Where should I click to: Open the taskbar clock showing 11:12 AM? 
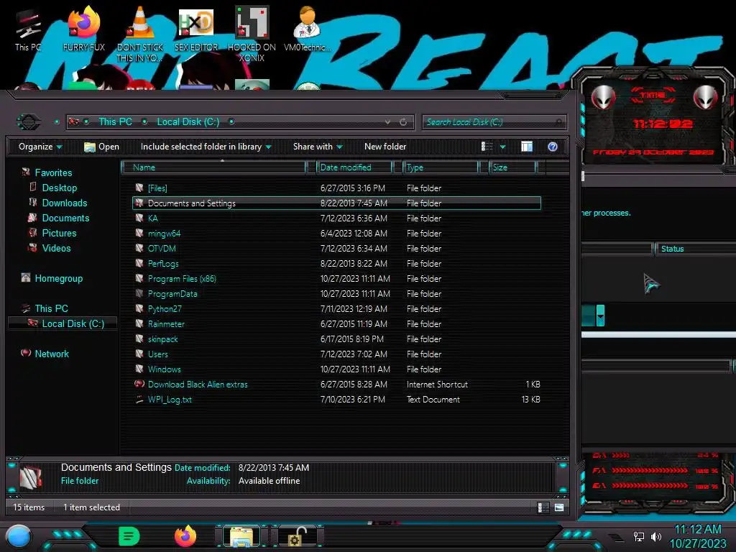(697, 536)
